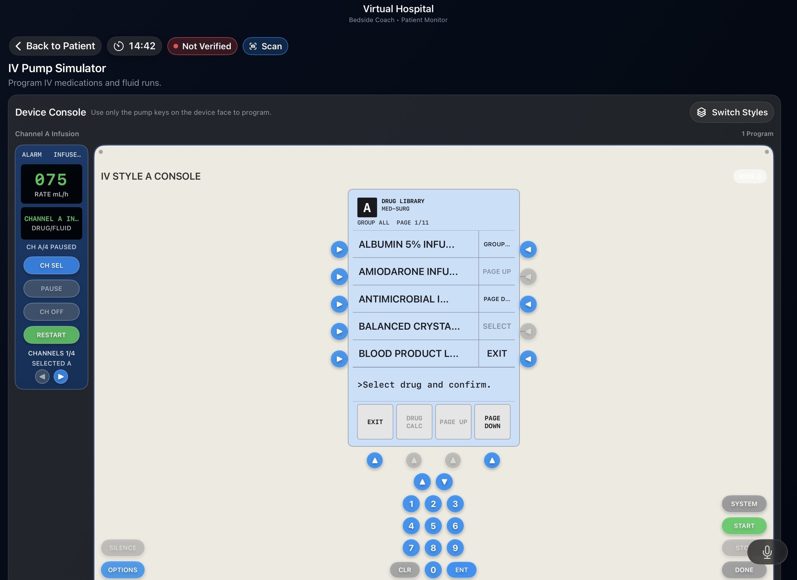The image size is (797, 580).
Task: Open Switch Styles selector
Action: click(x=732, y=112)
